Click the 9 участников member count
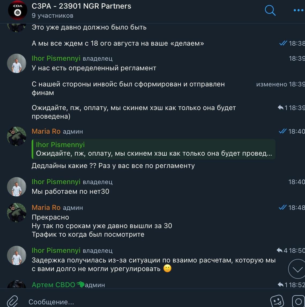This screenshot has width=305, height=307. 53,16
